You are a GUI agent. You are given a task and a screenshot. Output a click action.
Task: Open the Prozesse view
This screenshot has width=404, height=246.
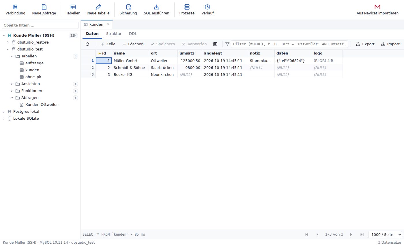[x=187, y=10]
